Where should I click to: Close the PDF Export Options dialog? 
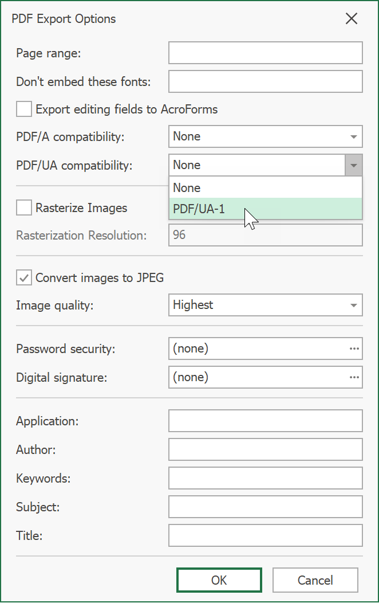point(351,18)
